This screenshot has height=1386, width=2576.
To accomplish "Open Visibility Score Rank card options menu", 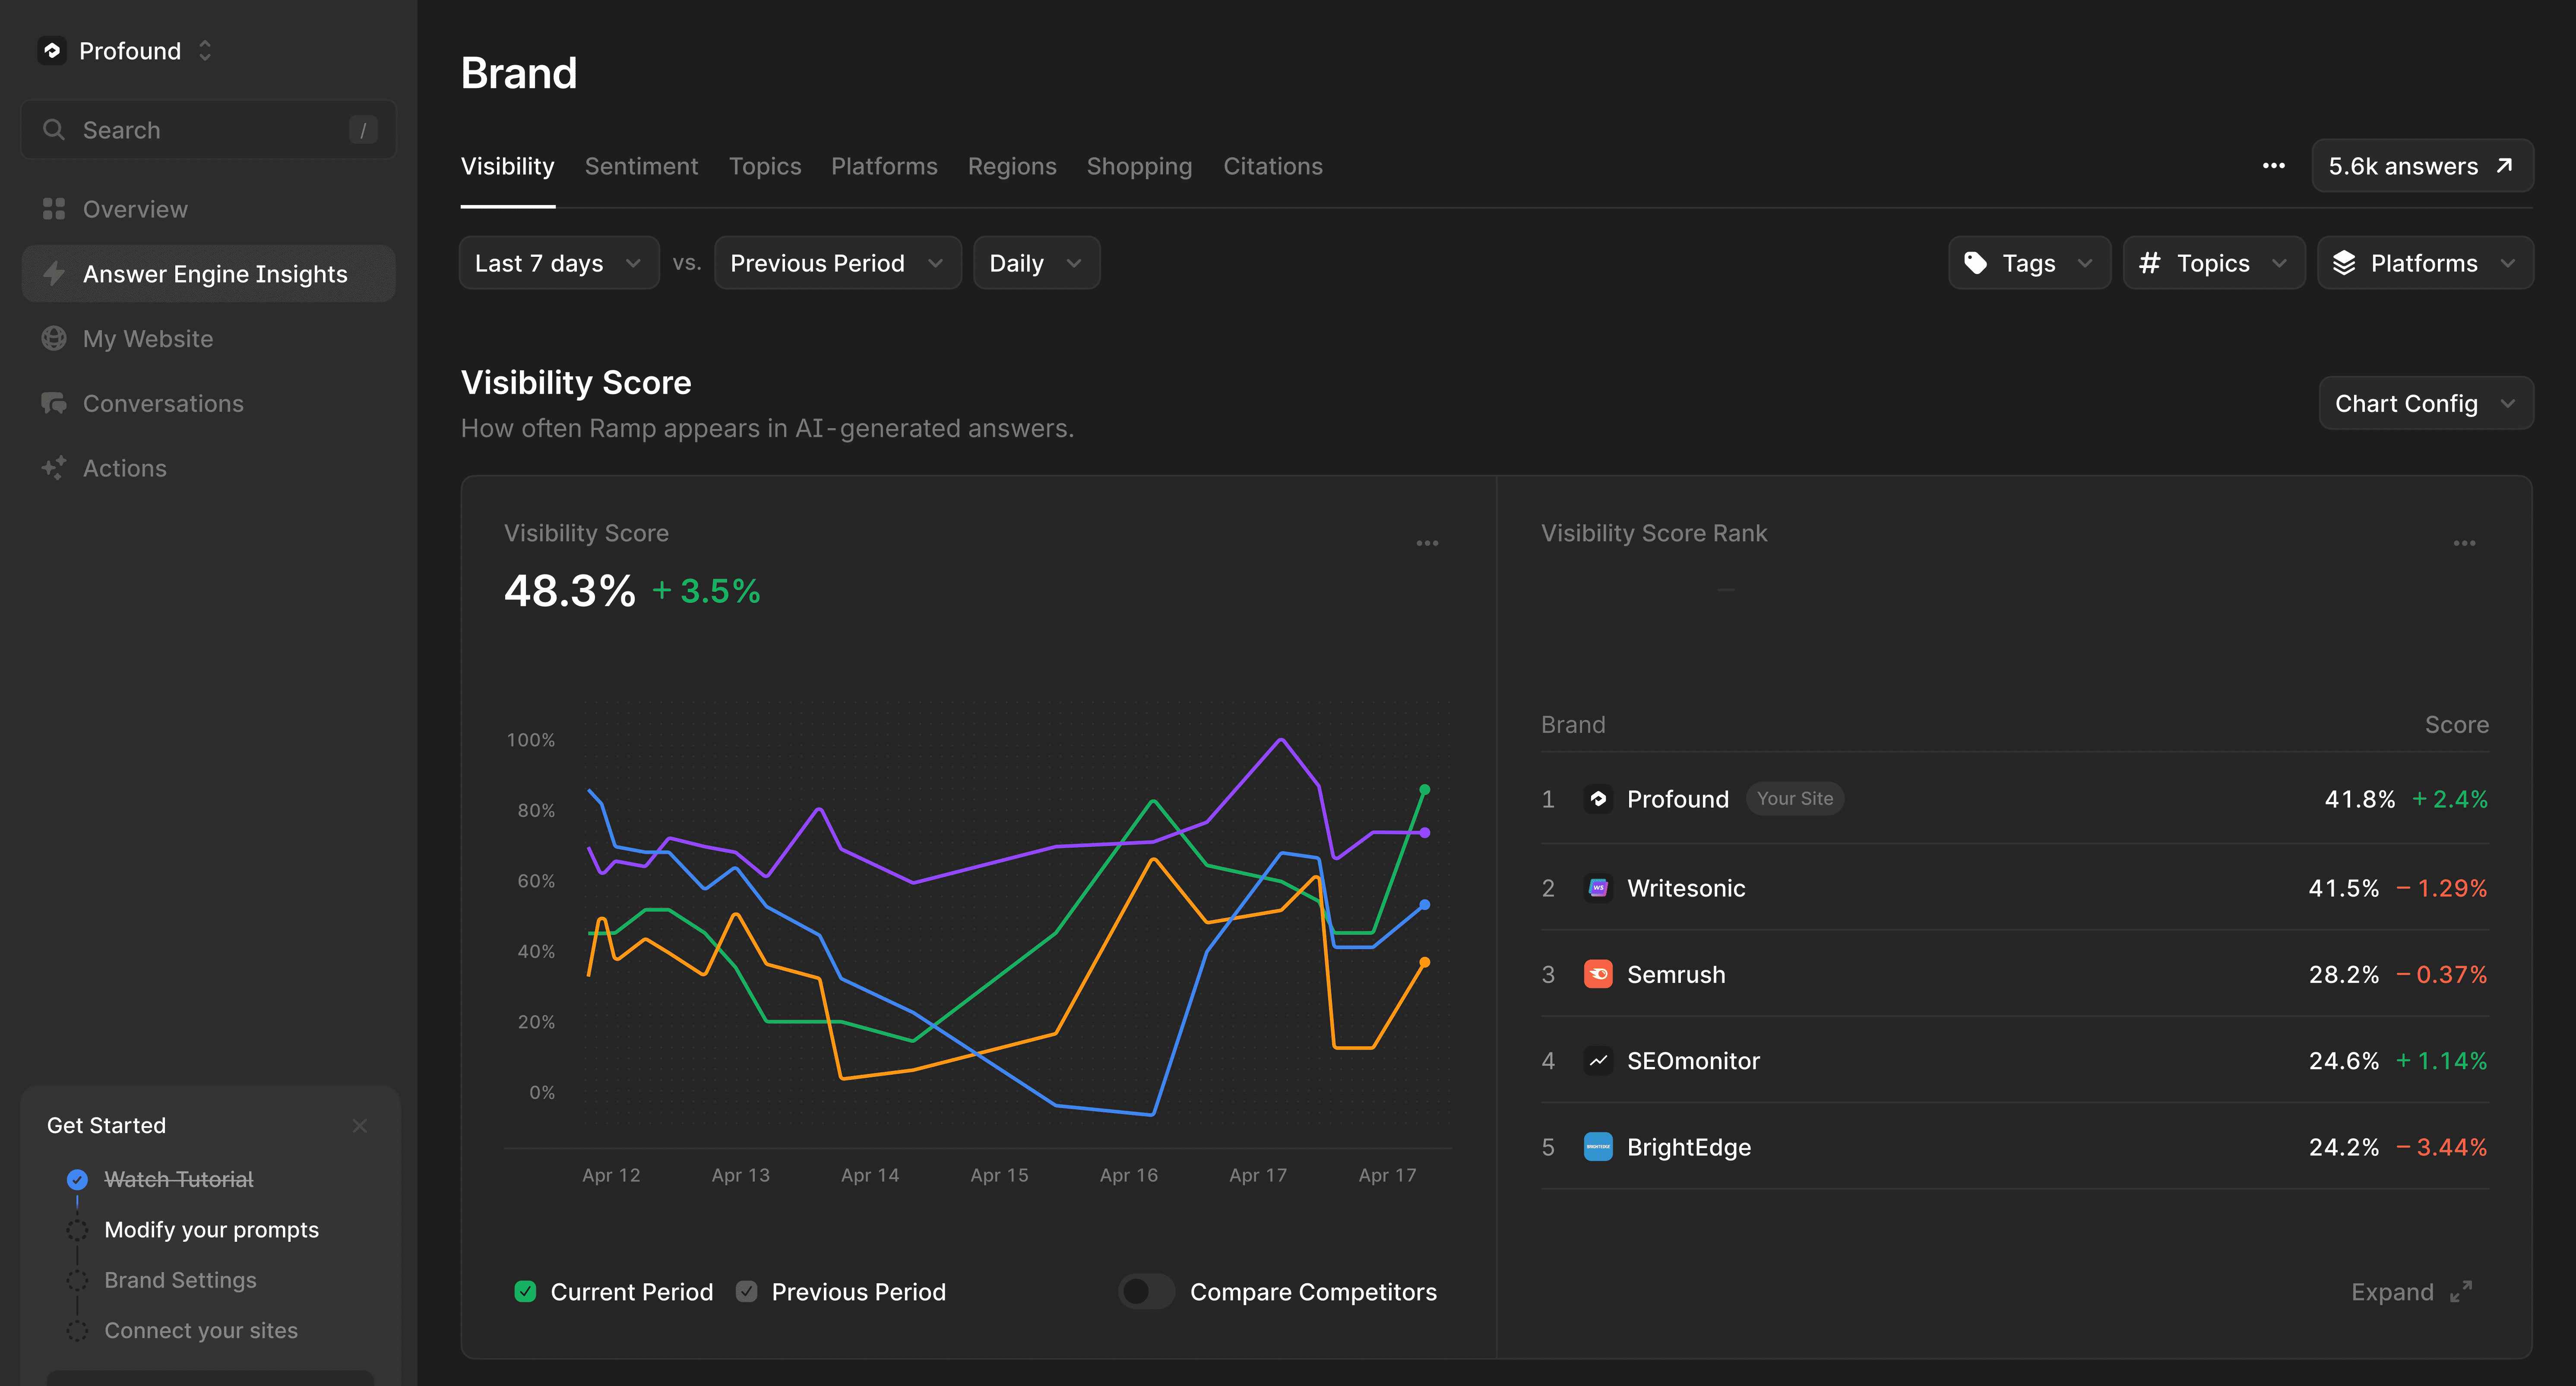I will pyautogui.click(x=2464, y=543).
